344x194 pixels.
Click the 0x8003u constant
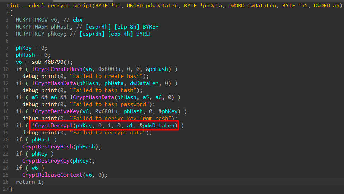click(110, 69)
